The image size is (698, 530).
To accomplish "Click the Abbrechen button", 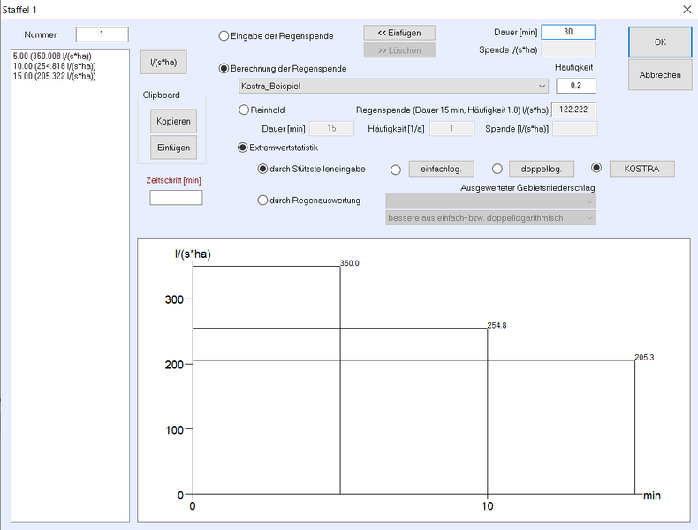I will pyautogui.click(x=660, y=75).
